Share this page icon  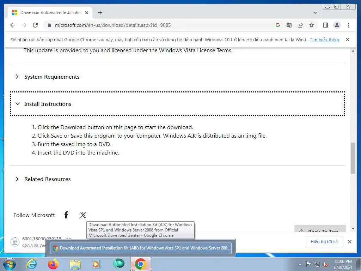(x=300, y=25)
